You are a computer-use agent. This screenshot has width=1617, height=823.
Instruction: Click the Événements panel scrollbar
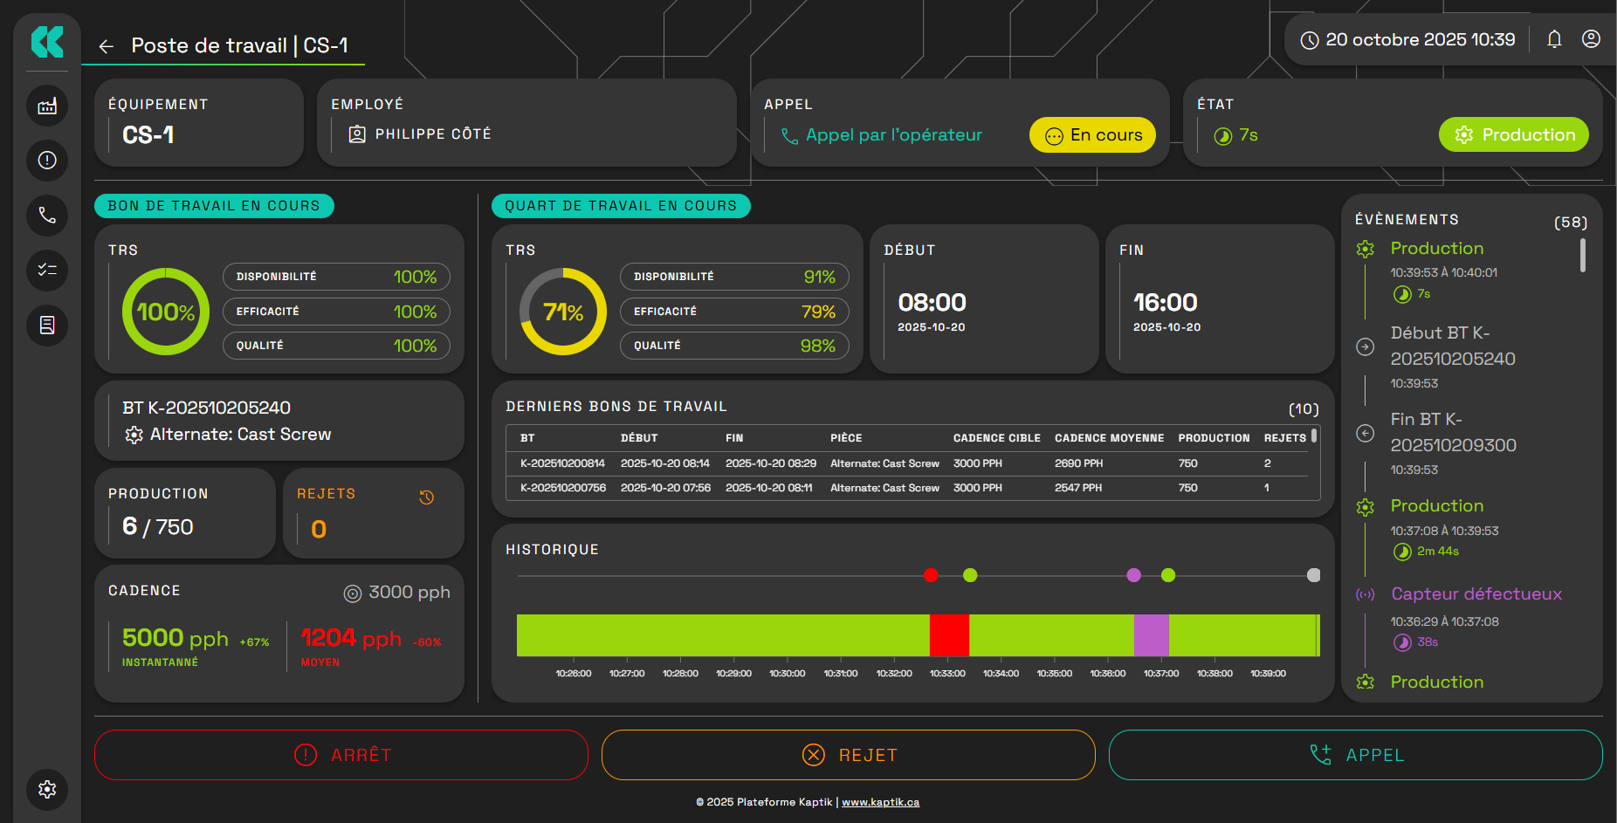point(1583,256)
